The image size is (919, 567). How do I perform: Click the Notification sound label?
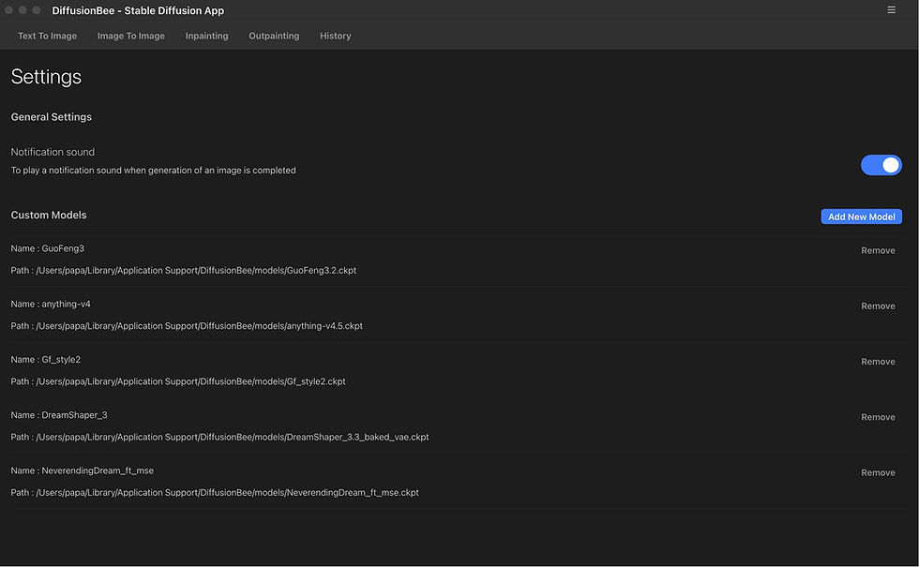click(x=53, y=152)
